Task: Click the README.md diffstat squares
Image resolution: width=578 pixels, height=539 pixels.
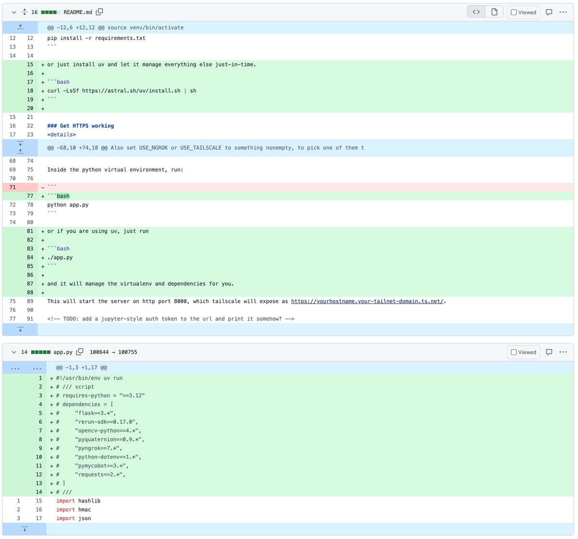Action: (51, 12)
